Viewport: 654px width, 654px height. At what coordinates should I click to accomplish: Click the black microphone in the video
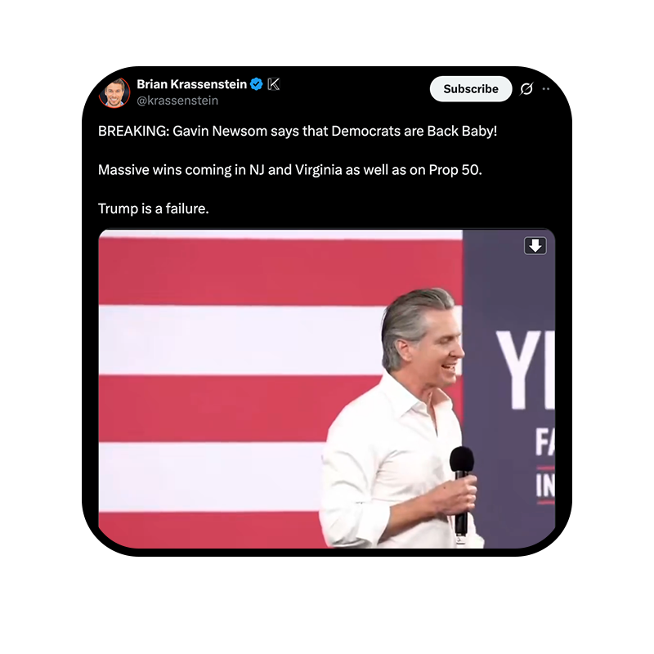[462, 490]
